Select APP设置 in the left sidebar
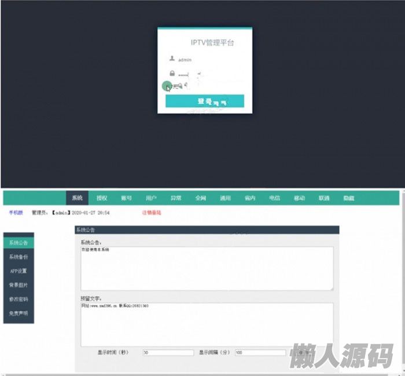Screen dimensions: 405x376 tap(19, 271)
